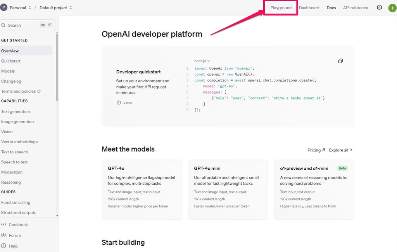This screenshot has width=397, height=252.
Task: Click the external link icon beside Terms and policies
Action: pos(39,91)
